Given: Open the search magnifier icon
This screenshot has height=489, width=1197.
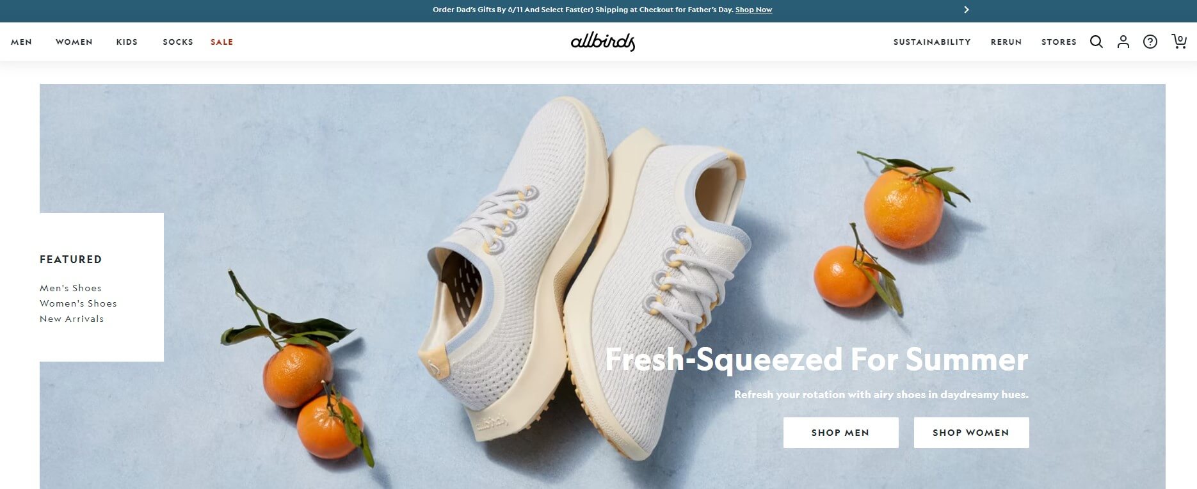Looking at the screenshot, I should coord(1097,42).
